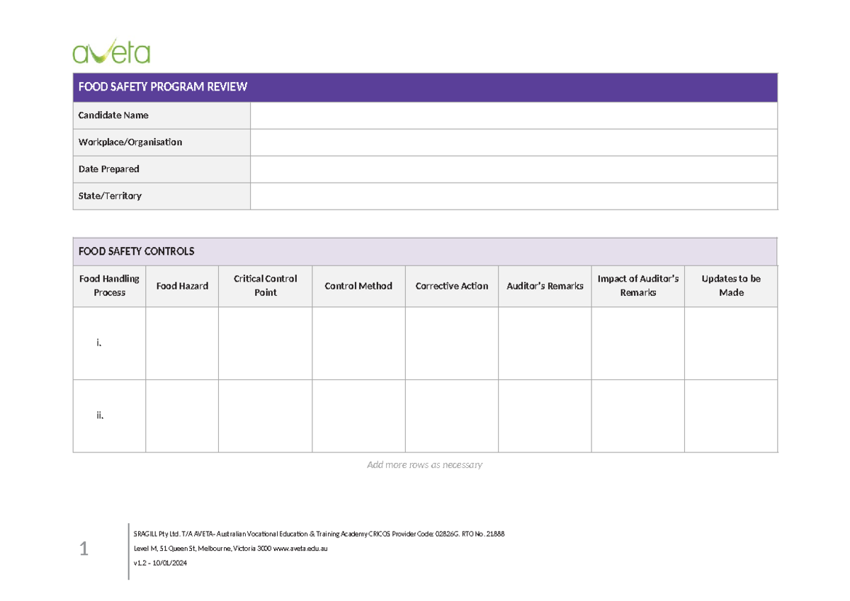
Task: Click Corrective Action cell in row i.
Action: point(452,343)
